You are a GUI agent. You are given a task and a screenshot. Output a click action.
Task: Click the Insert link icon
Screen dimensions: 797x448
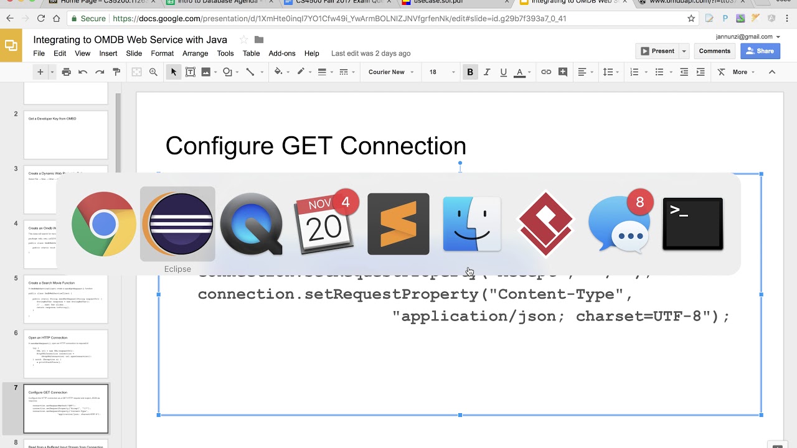click(546, 72)
